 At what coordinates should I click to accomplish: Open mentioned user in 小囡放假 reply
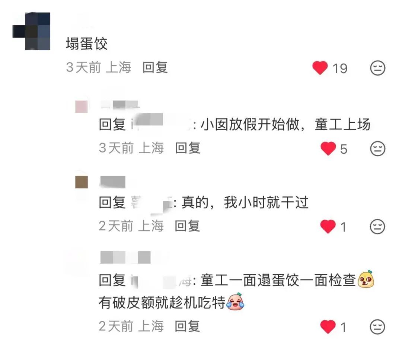161,124
